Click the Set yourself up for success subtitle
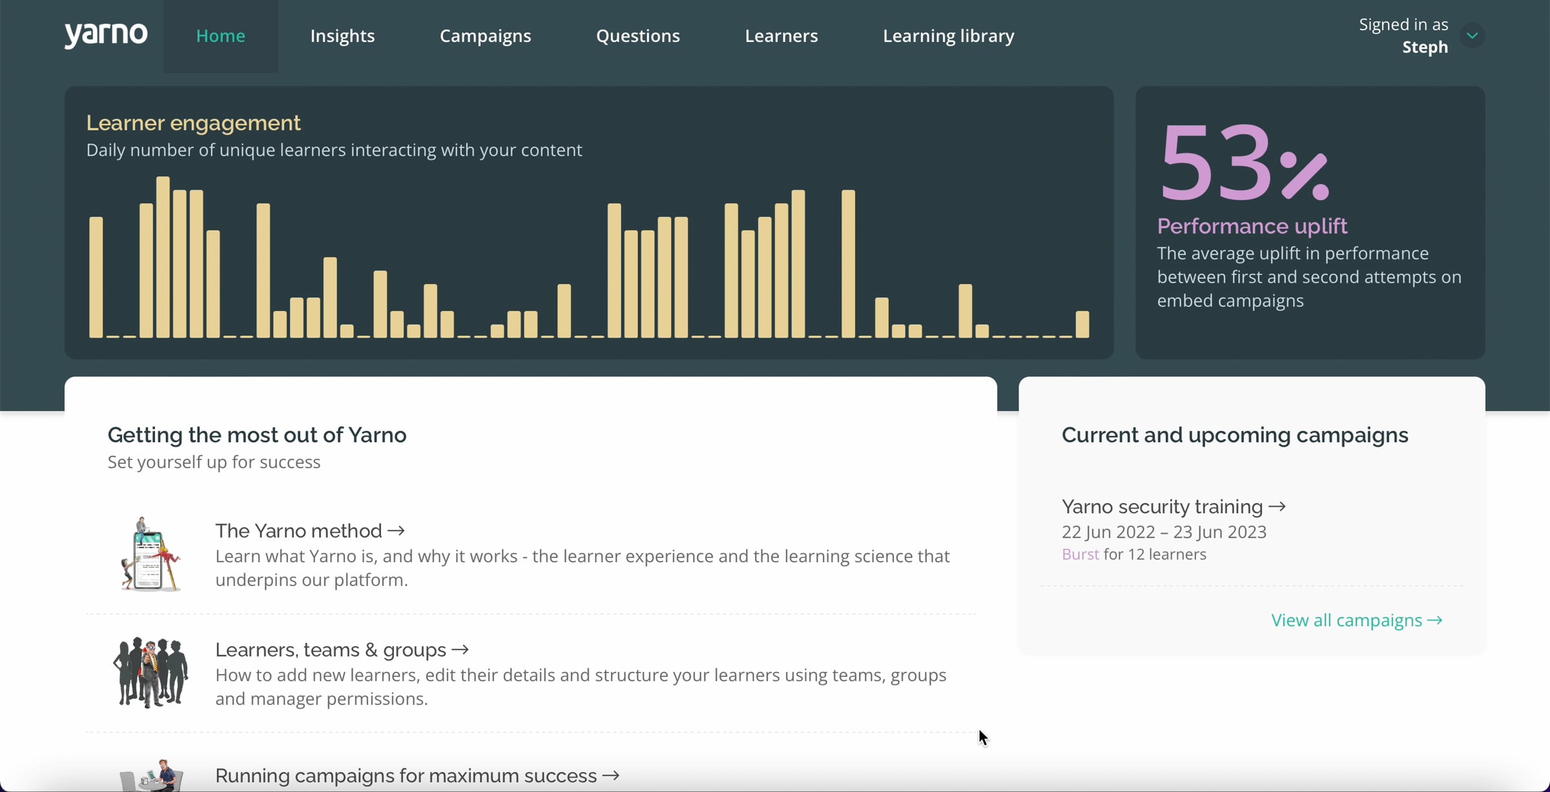This screenshot has width=1550, height=792. (x=214, y=462)
